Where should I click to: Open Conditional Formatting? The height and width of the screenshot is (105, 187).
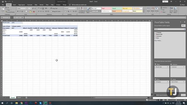(82, 10)
